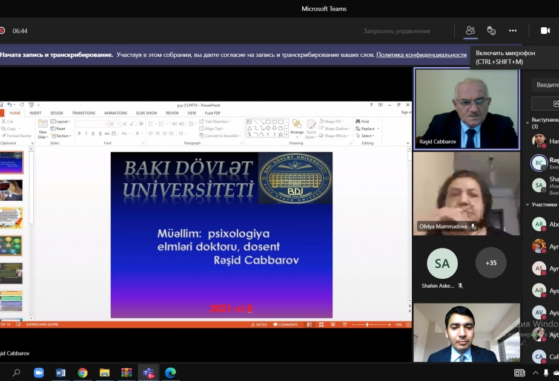Toggle Strikethrough formatting

click(107, 134)
